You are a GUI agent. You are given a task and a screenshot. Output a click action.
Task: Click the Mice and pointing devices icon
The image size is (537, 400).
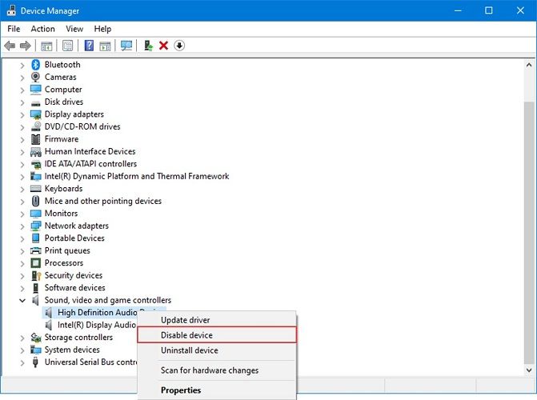(x=36, y=201)
